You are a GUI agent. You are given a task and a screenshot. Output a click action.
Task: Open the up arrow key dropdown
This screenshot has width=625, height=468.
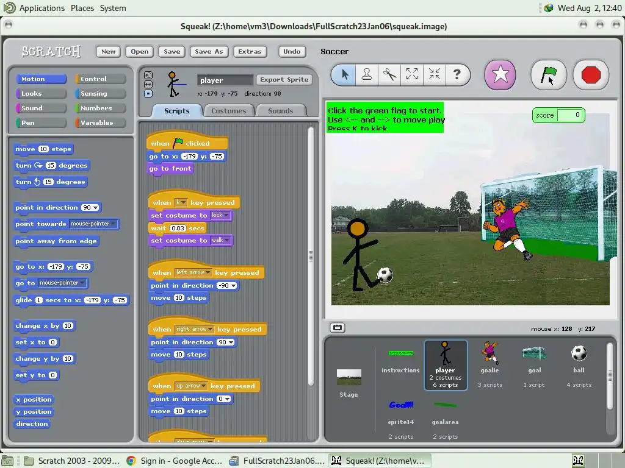[191, 386]
